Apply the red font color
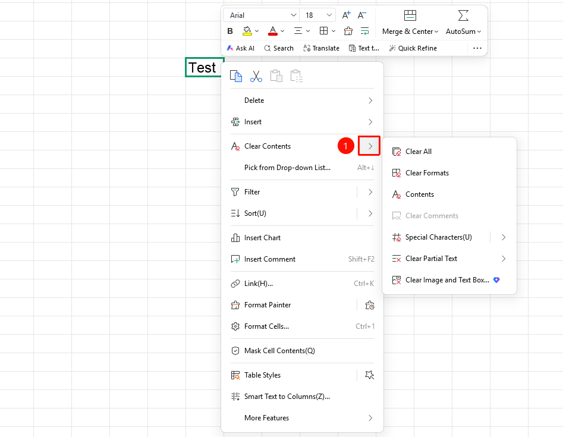 click(273, 32)
